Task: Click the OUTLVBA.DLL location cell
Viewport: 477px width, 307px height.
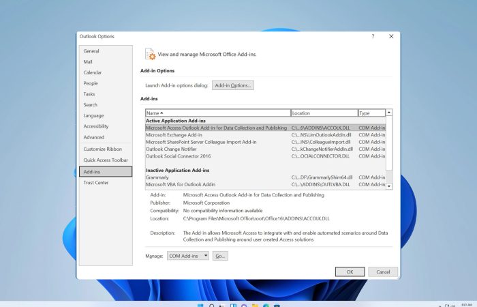Action: [321, 184]
